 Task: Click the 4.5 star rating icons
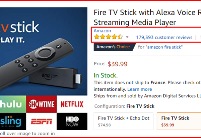[108, 37]
